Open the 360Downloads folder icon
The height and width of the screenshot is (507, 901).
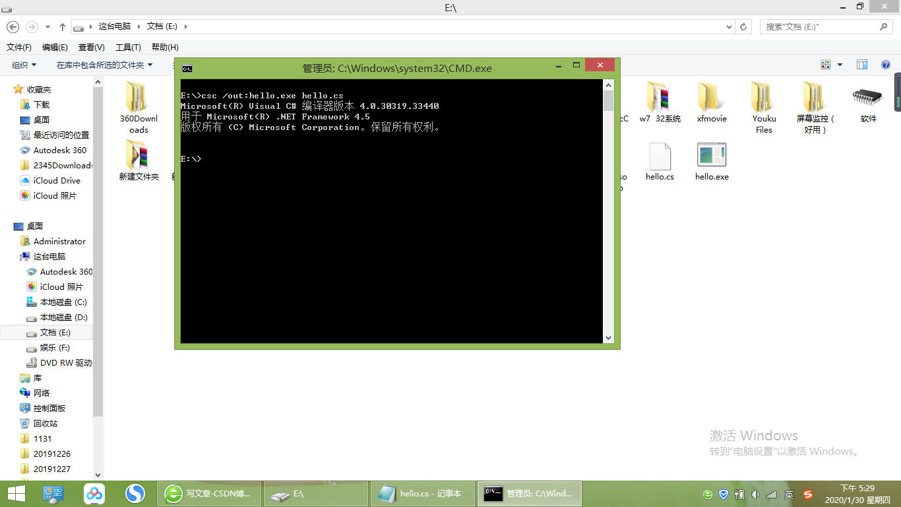138,97
